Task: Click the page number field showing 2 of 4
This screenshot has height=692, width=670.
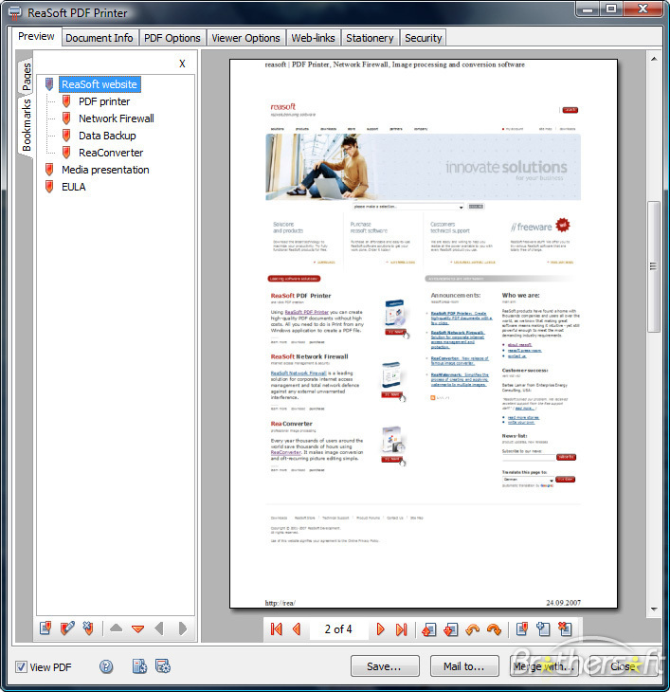Action: click(338, 628)
